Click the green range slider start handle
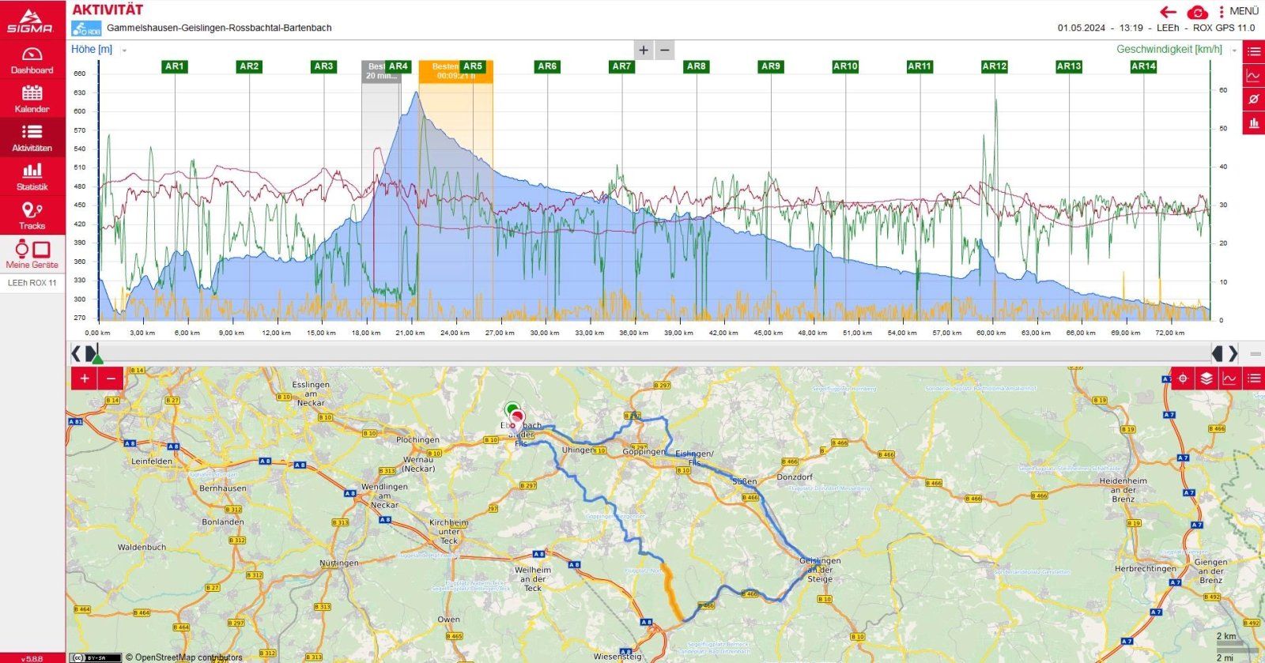Screen dimensions: 1265x663 (96, 358)
